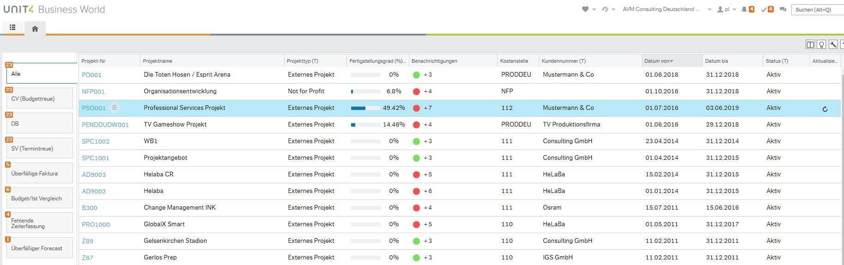Open the main menu list icon

click(12, 28)
